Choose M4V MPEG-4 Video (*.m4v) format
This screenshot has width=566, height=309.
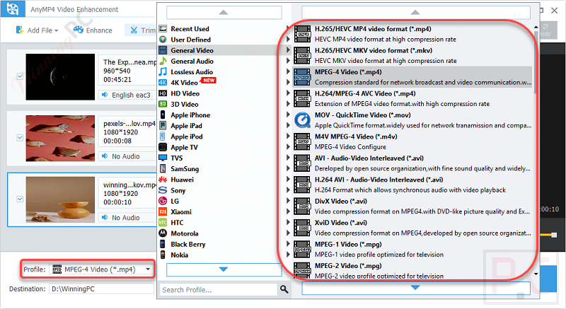click(412, 141)
